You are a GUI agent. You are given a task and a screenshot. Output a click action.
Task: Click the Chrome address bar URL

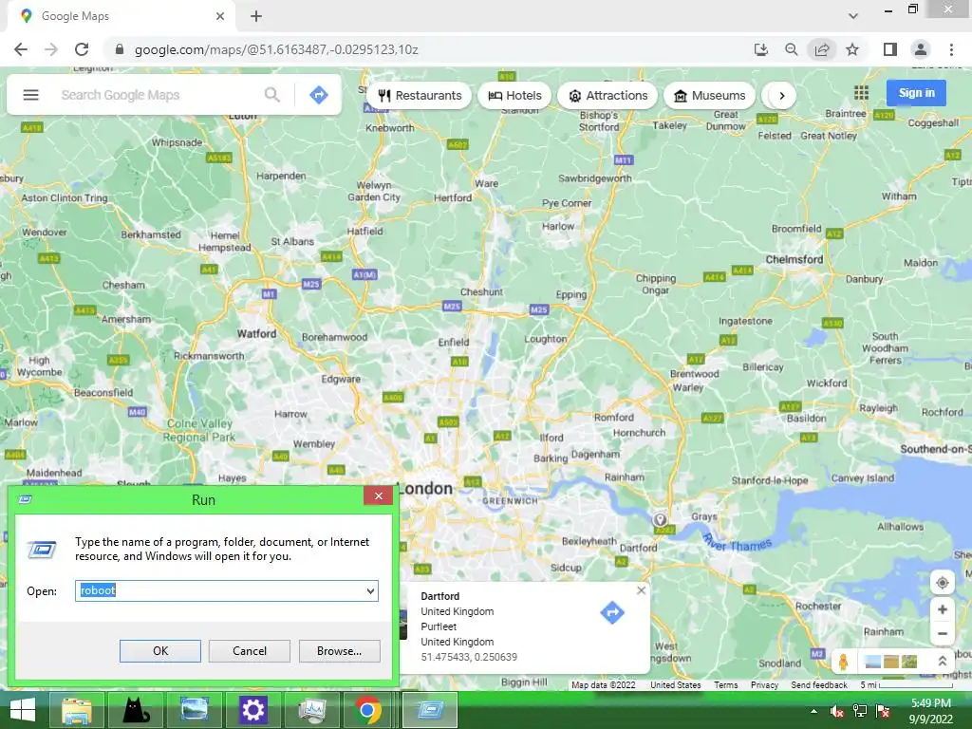(276, 49)
